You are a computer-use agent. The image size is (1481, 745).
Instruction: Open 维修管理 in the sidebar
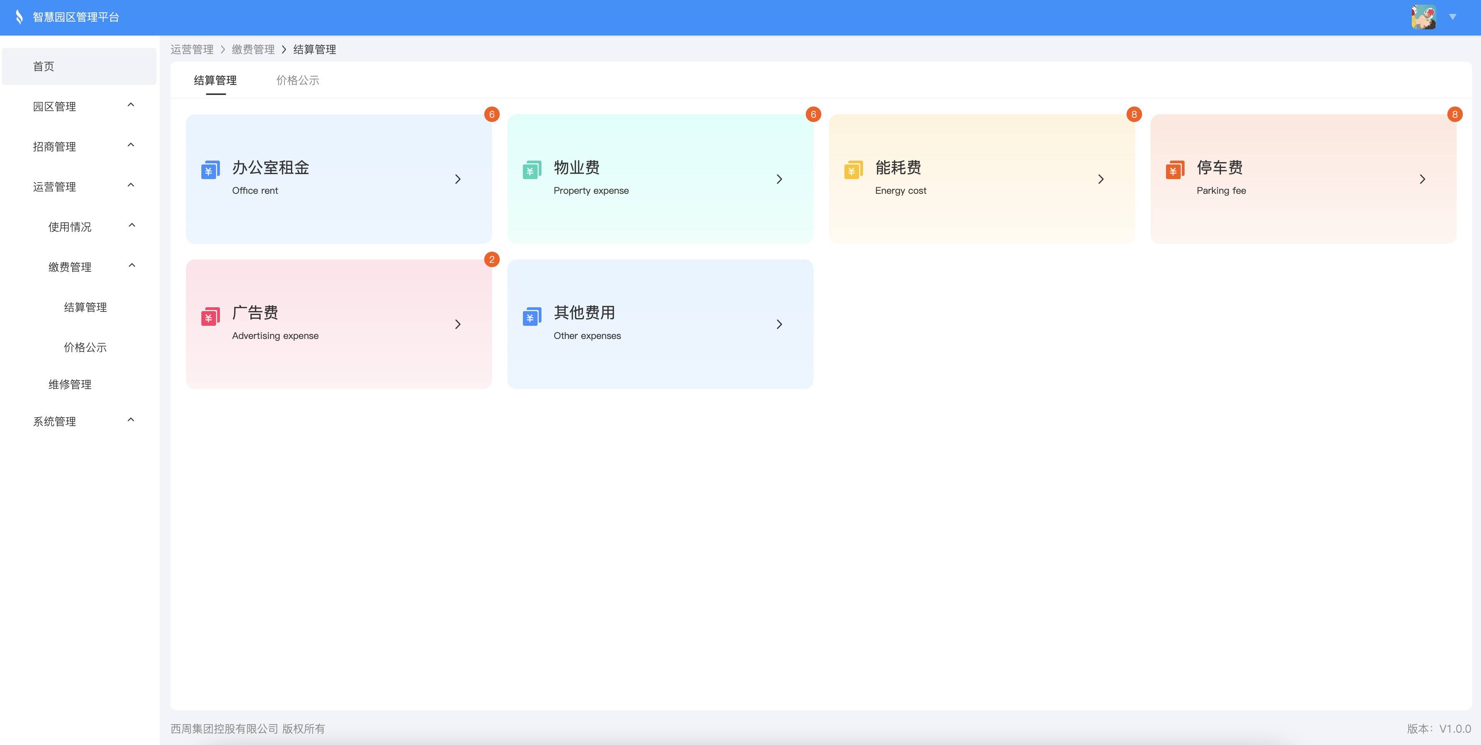(x=70, y=384)
